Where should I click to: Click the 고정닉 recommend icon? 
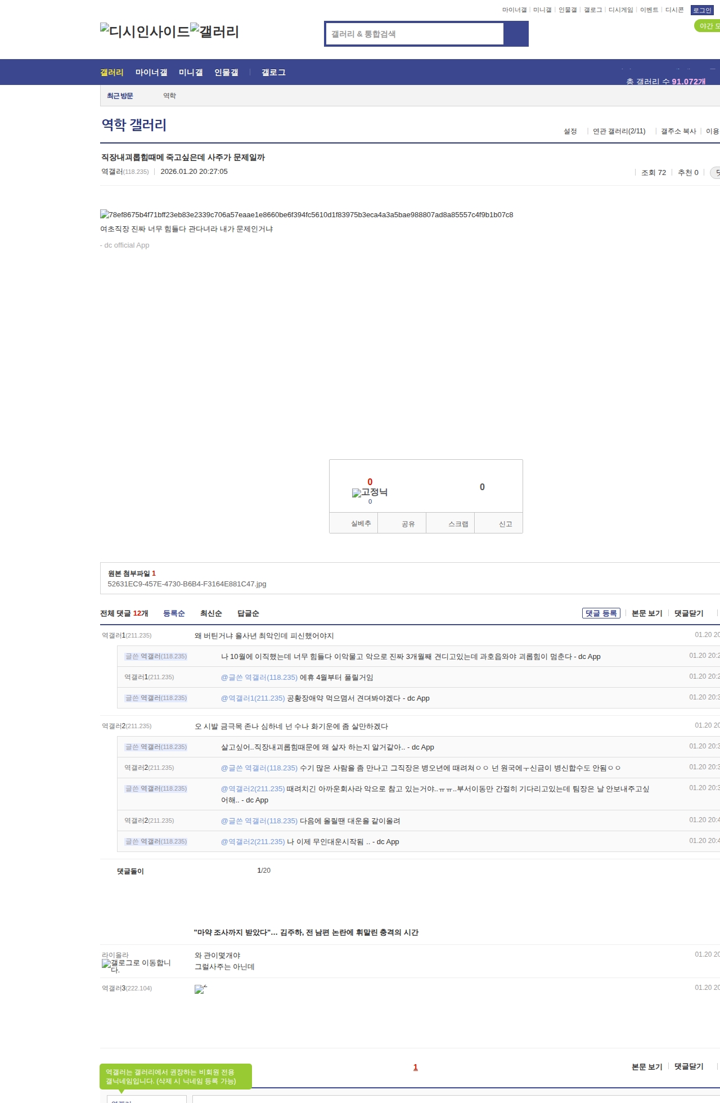tap(370, 492)
